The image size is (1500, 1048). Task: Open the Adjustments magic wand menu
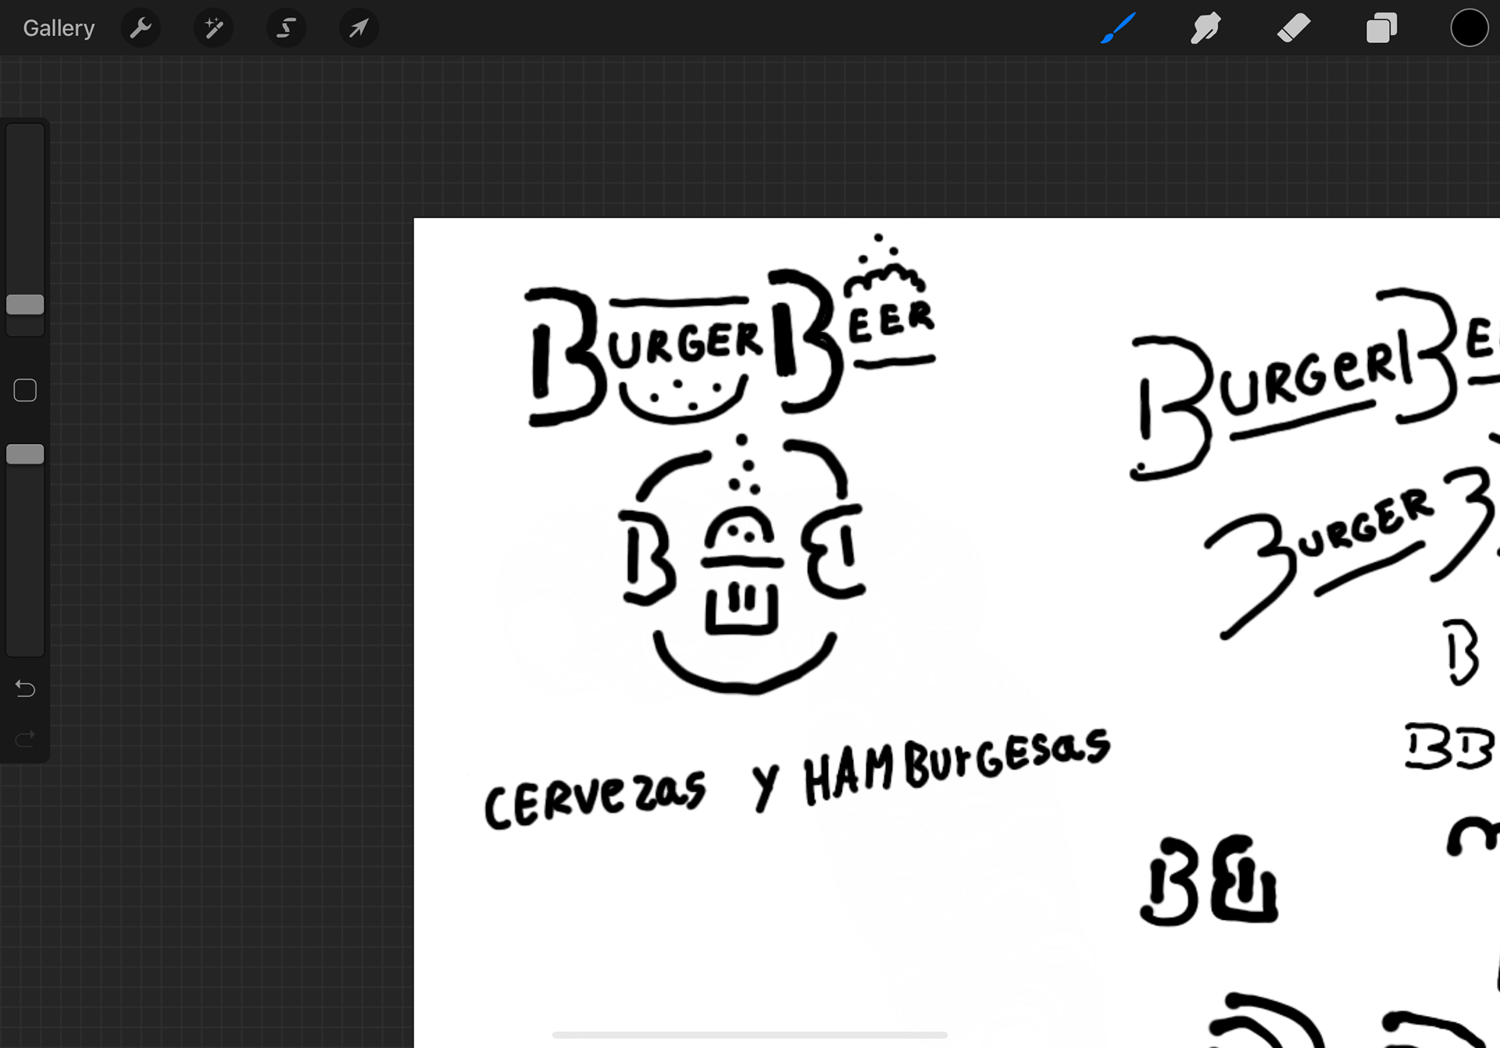[x=213, y=28]
